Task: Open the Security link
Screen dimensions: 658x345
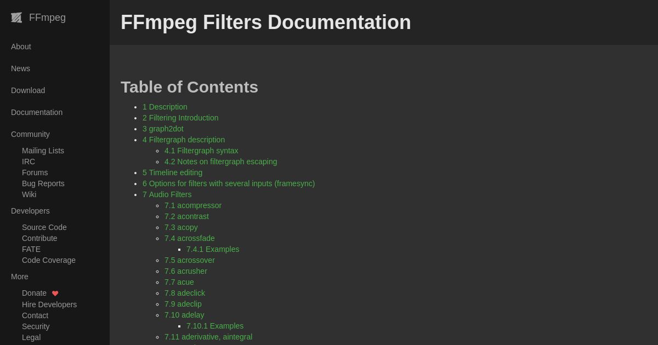Action: (36, 326)
